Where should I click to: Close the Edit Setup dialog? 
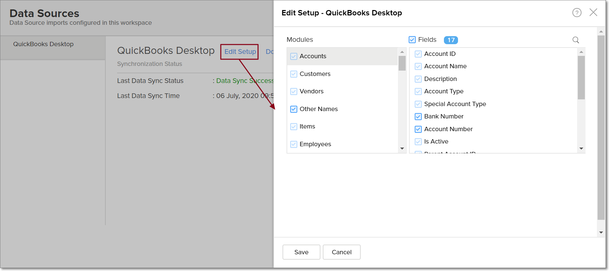593,12
